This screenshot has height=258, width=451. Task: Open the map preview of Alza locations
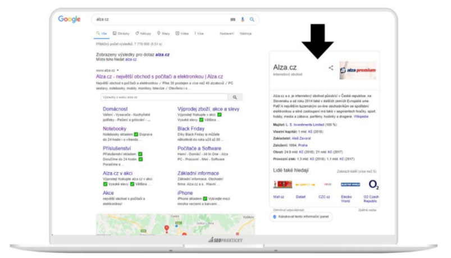point(175,224)
